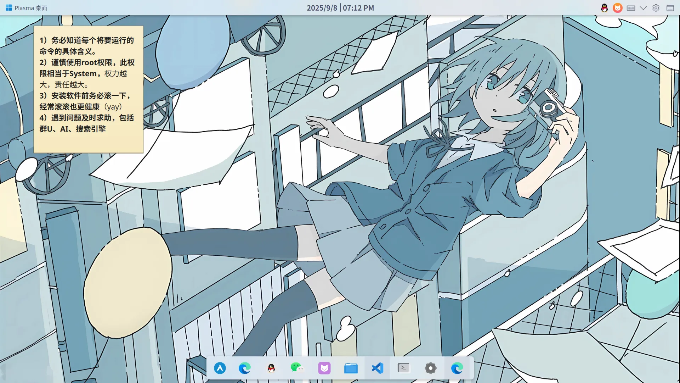Viewport: 680px width, 383px height.
Task: Open the Arch Linux application launcher in dock
Action: [x=220, y=368]
